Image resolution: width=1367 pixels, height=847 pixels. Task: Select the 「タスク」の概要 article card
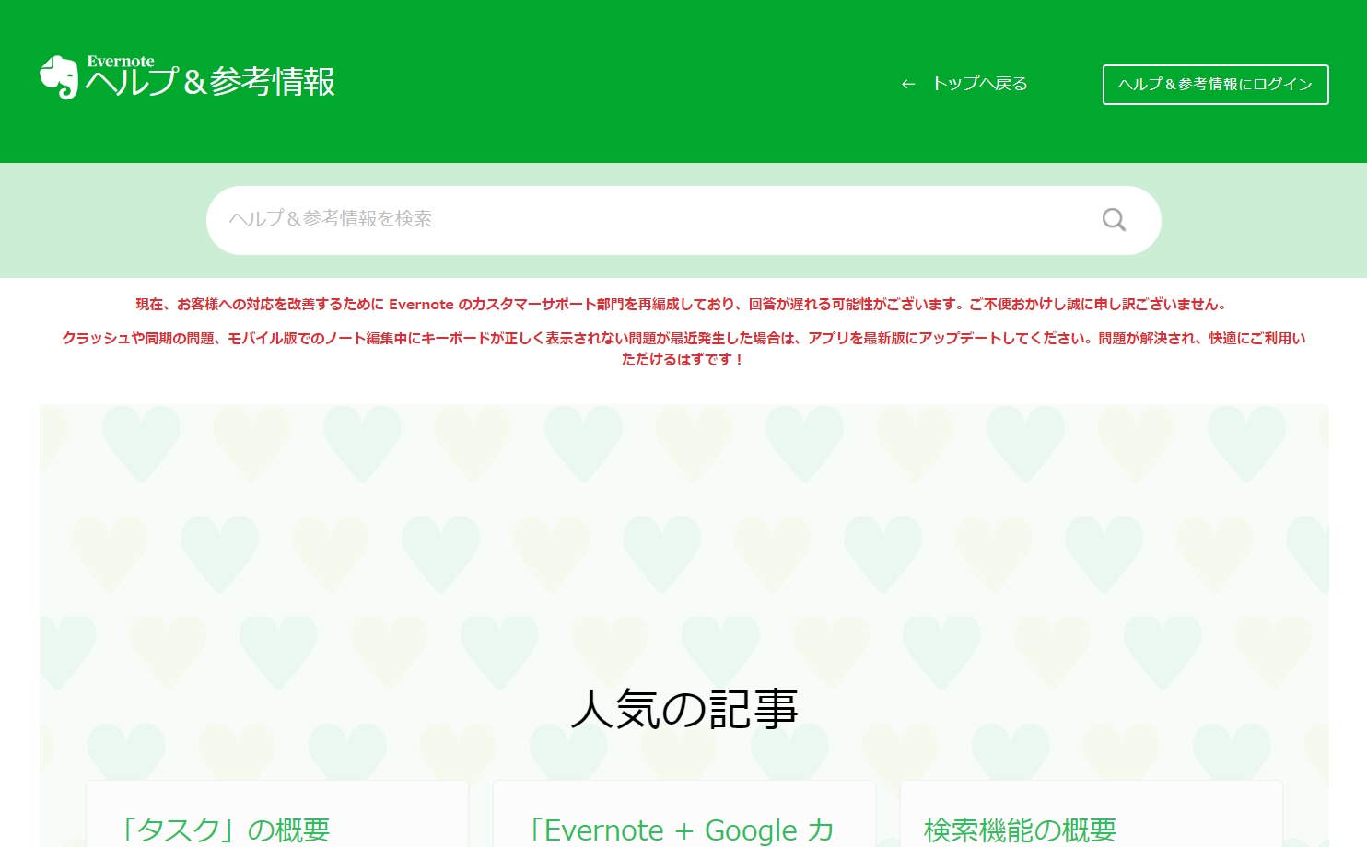coord(276,819)
